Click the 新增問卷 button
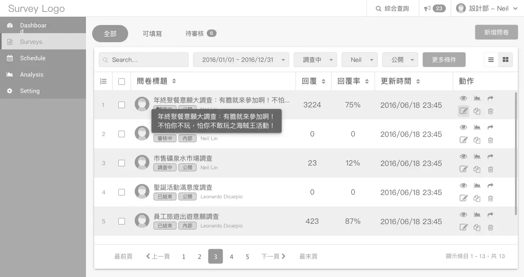The width and height of the screenshot is (524, 277). 497,32
